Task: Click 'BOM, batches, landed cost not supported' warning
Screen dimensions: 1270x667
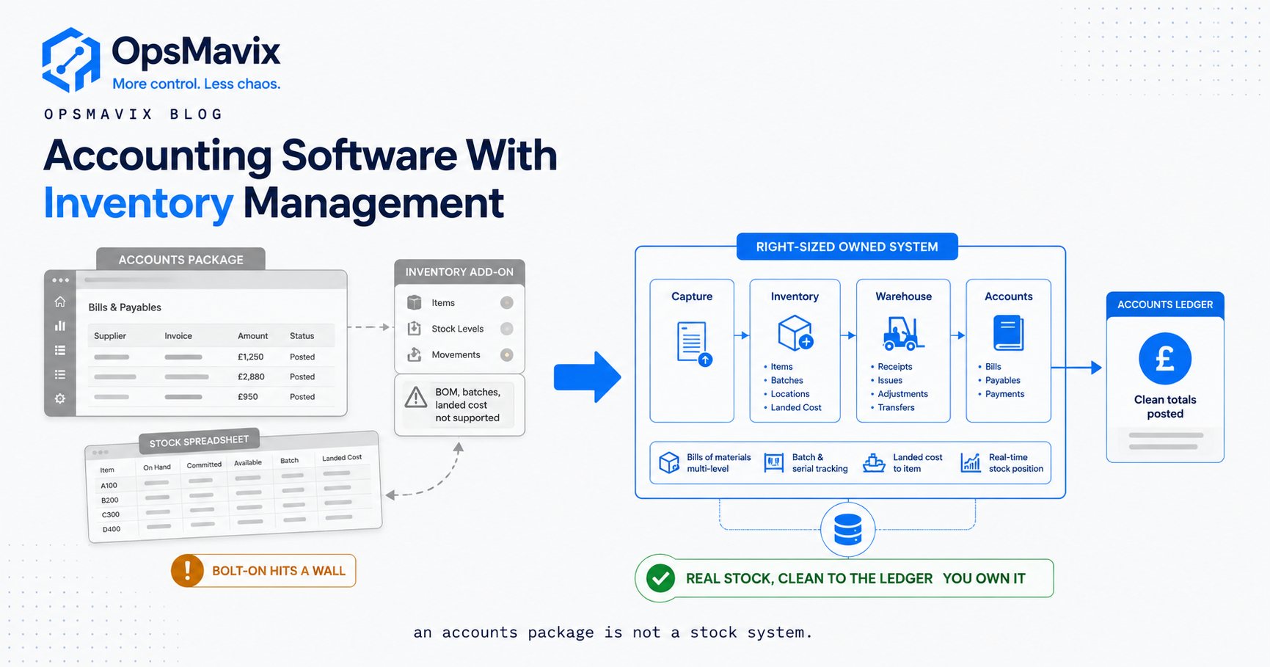Action: [x=467, y=405]
